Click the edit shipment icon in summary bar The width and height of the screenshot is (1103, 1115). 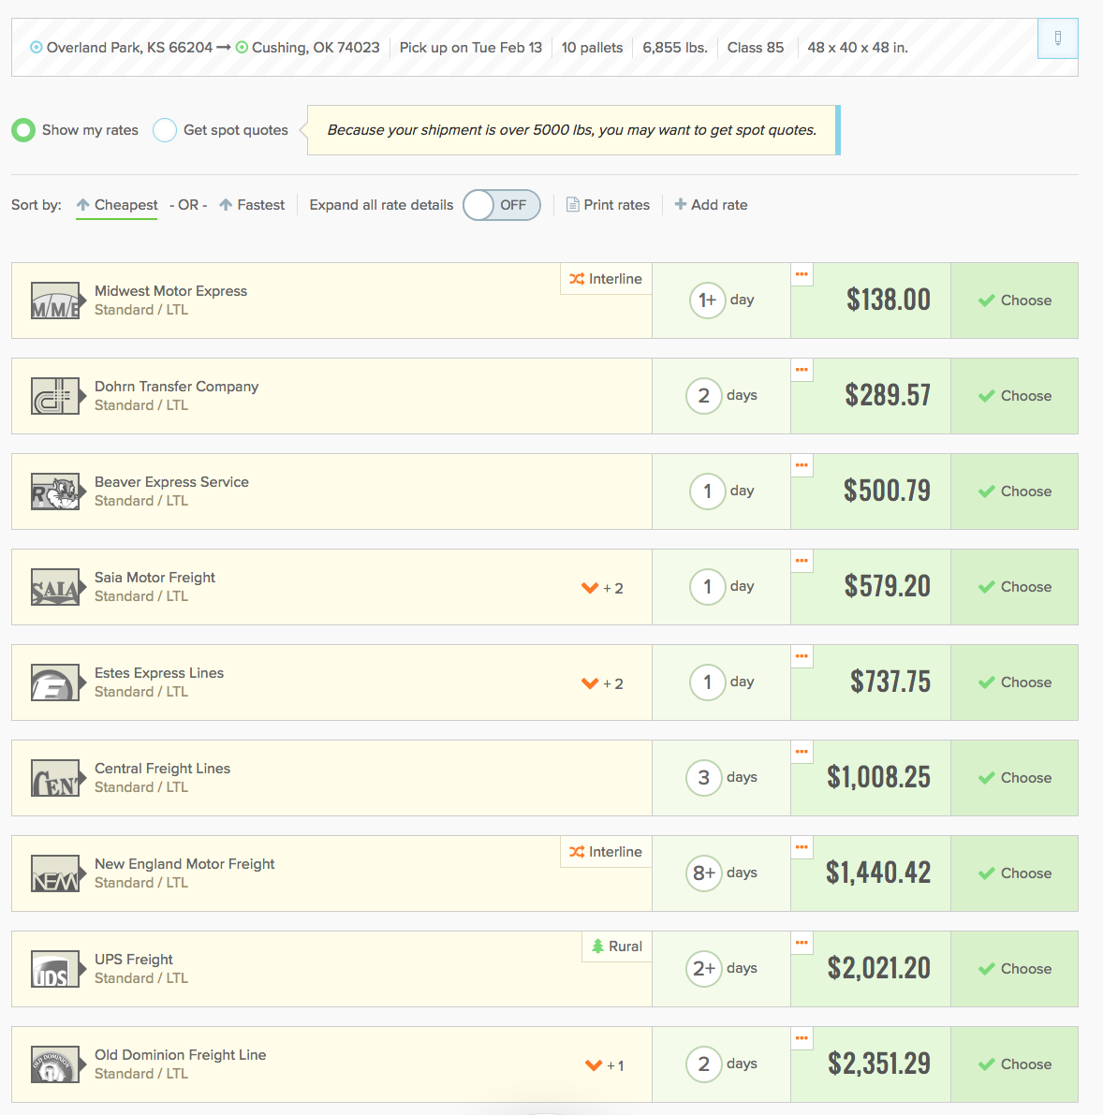click(x=1057, y=38)
